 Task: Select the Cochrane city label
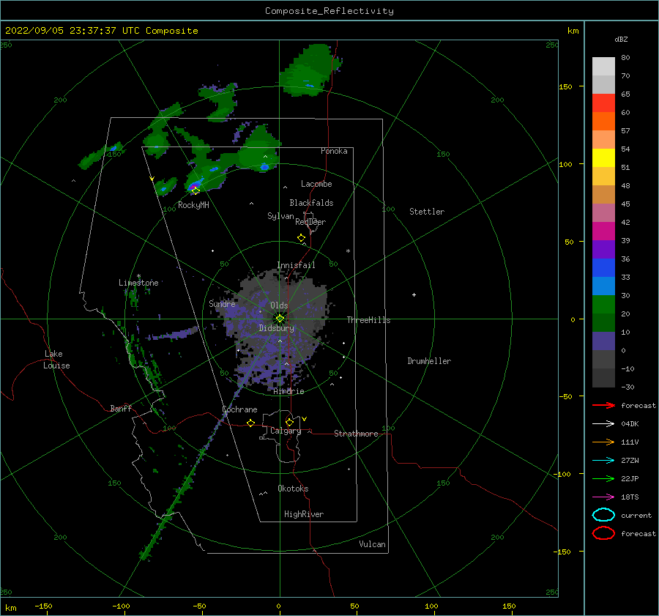239,409
